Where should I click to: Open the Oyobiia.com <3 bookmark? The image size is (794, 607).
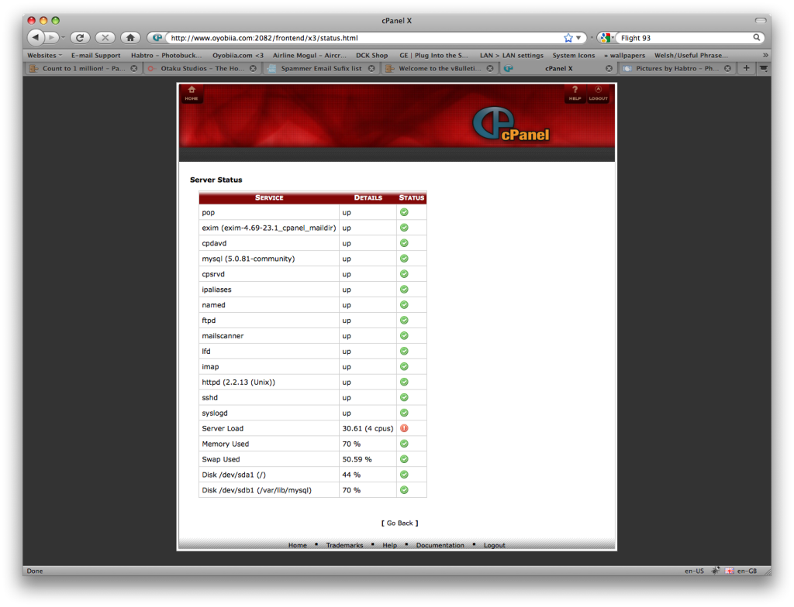click(x=238, y=55)
